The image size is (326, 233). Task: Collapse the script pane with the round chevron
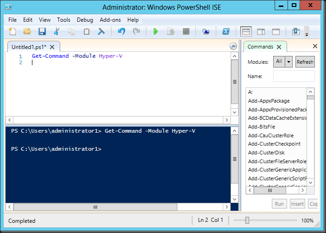click(233, 46)
